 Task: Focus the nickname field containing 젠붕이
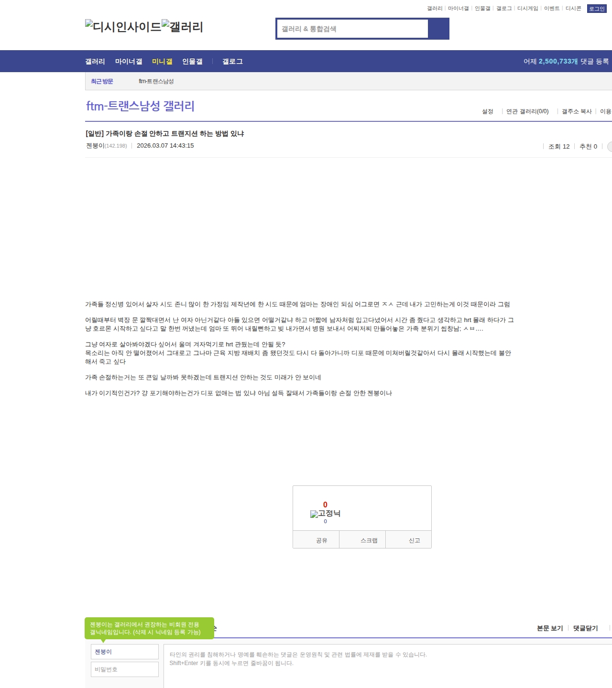coord(125,652)
